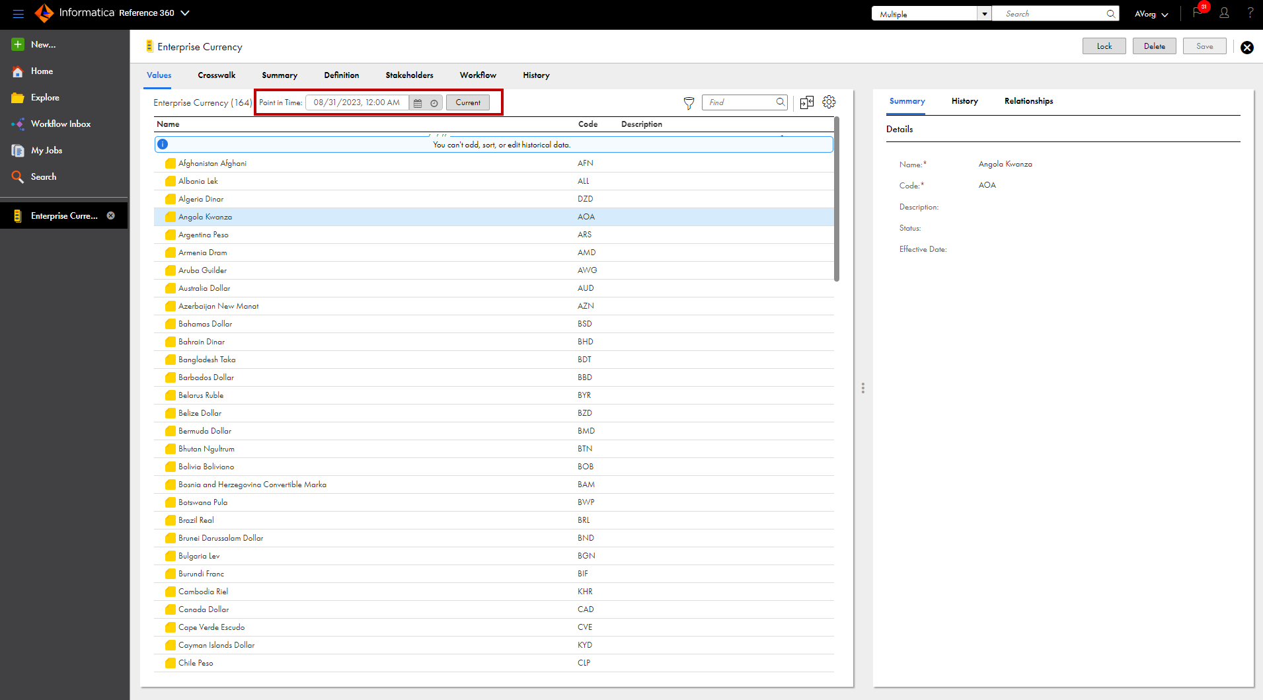Click the filter funnel icon

click(689, 102)
